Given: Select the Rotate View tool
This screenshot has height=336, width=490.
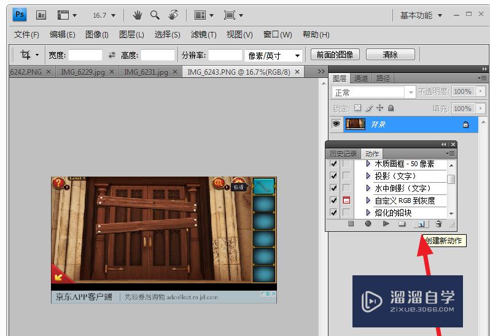Looking at the screenshot, I should tap(173, 15).
